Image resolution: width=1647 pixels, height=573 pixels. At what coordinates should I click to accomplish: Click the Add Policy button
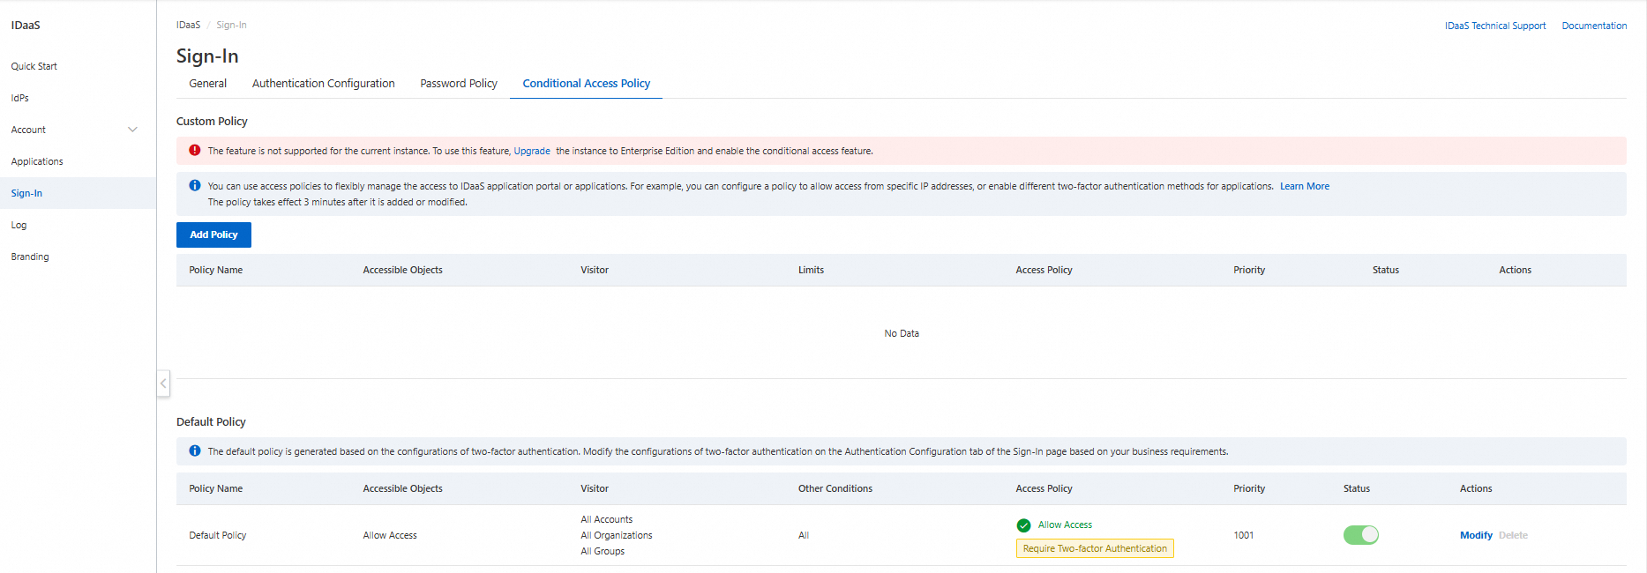coord(213,234)
